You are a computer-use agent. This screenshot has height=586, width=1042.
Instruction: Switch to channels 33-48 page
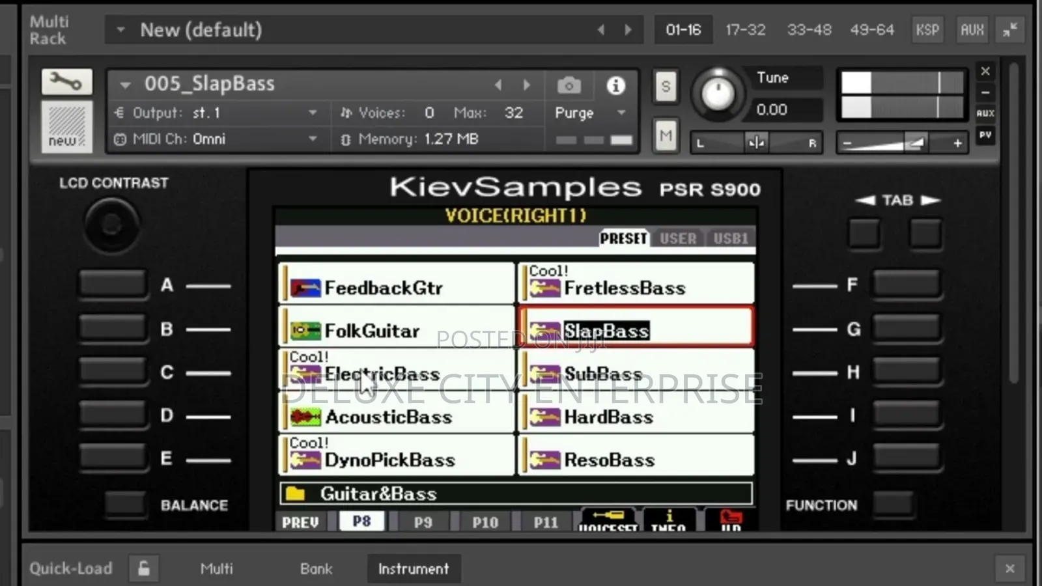pos(809,30)
